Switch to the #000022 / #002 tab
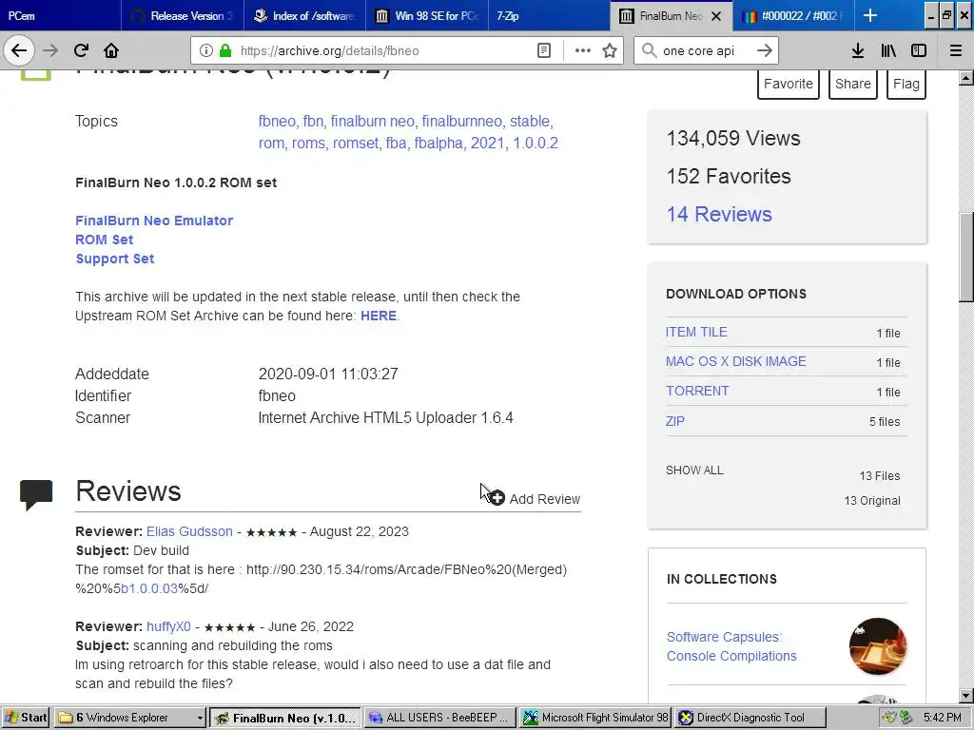974x730 pixels. [x=793, y=15]
